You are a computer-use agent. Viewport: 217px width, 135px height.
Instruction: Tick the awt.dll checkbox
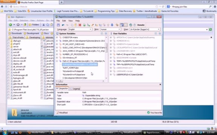click(x=9, y=52)
